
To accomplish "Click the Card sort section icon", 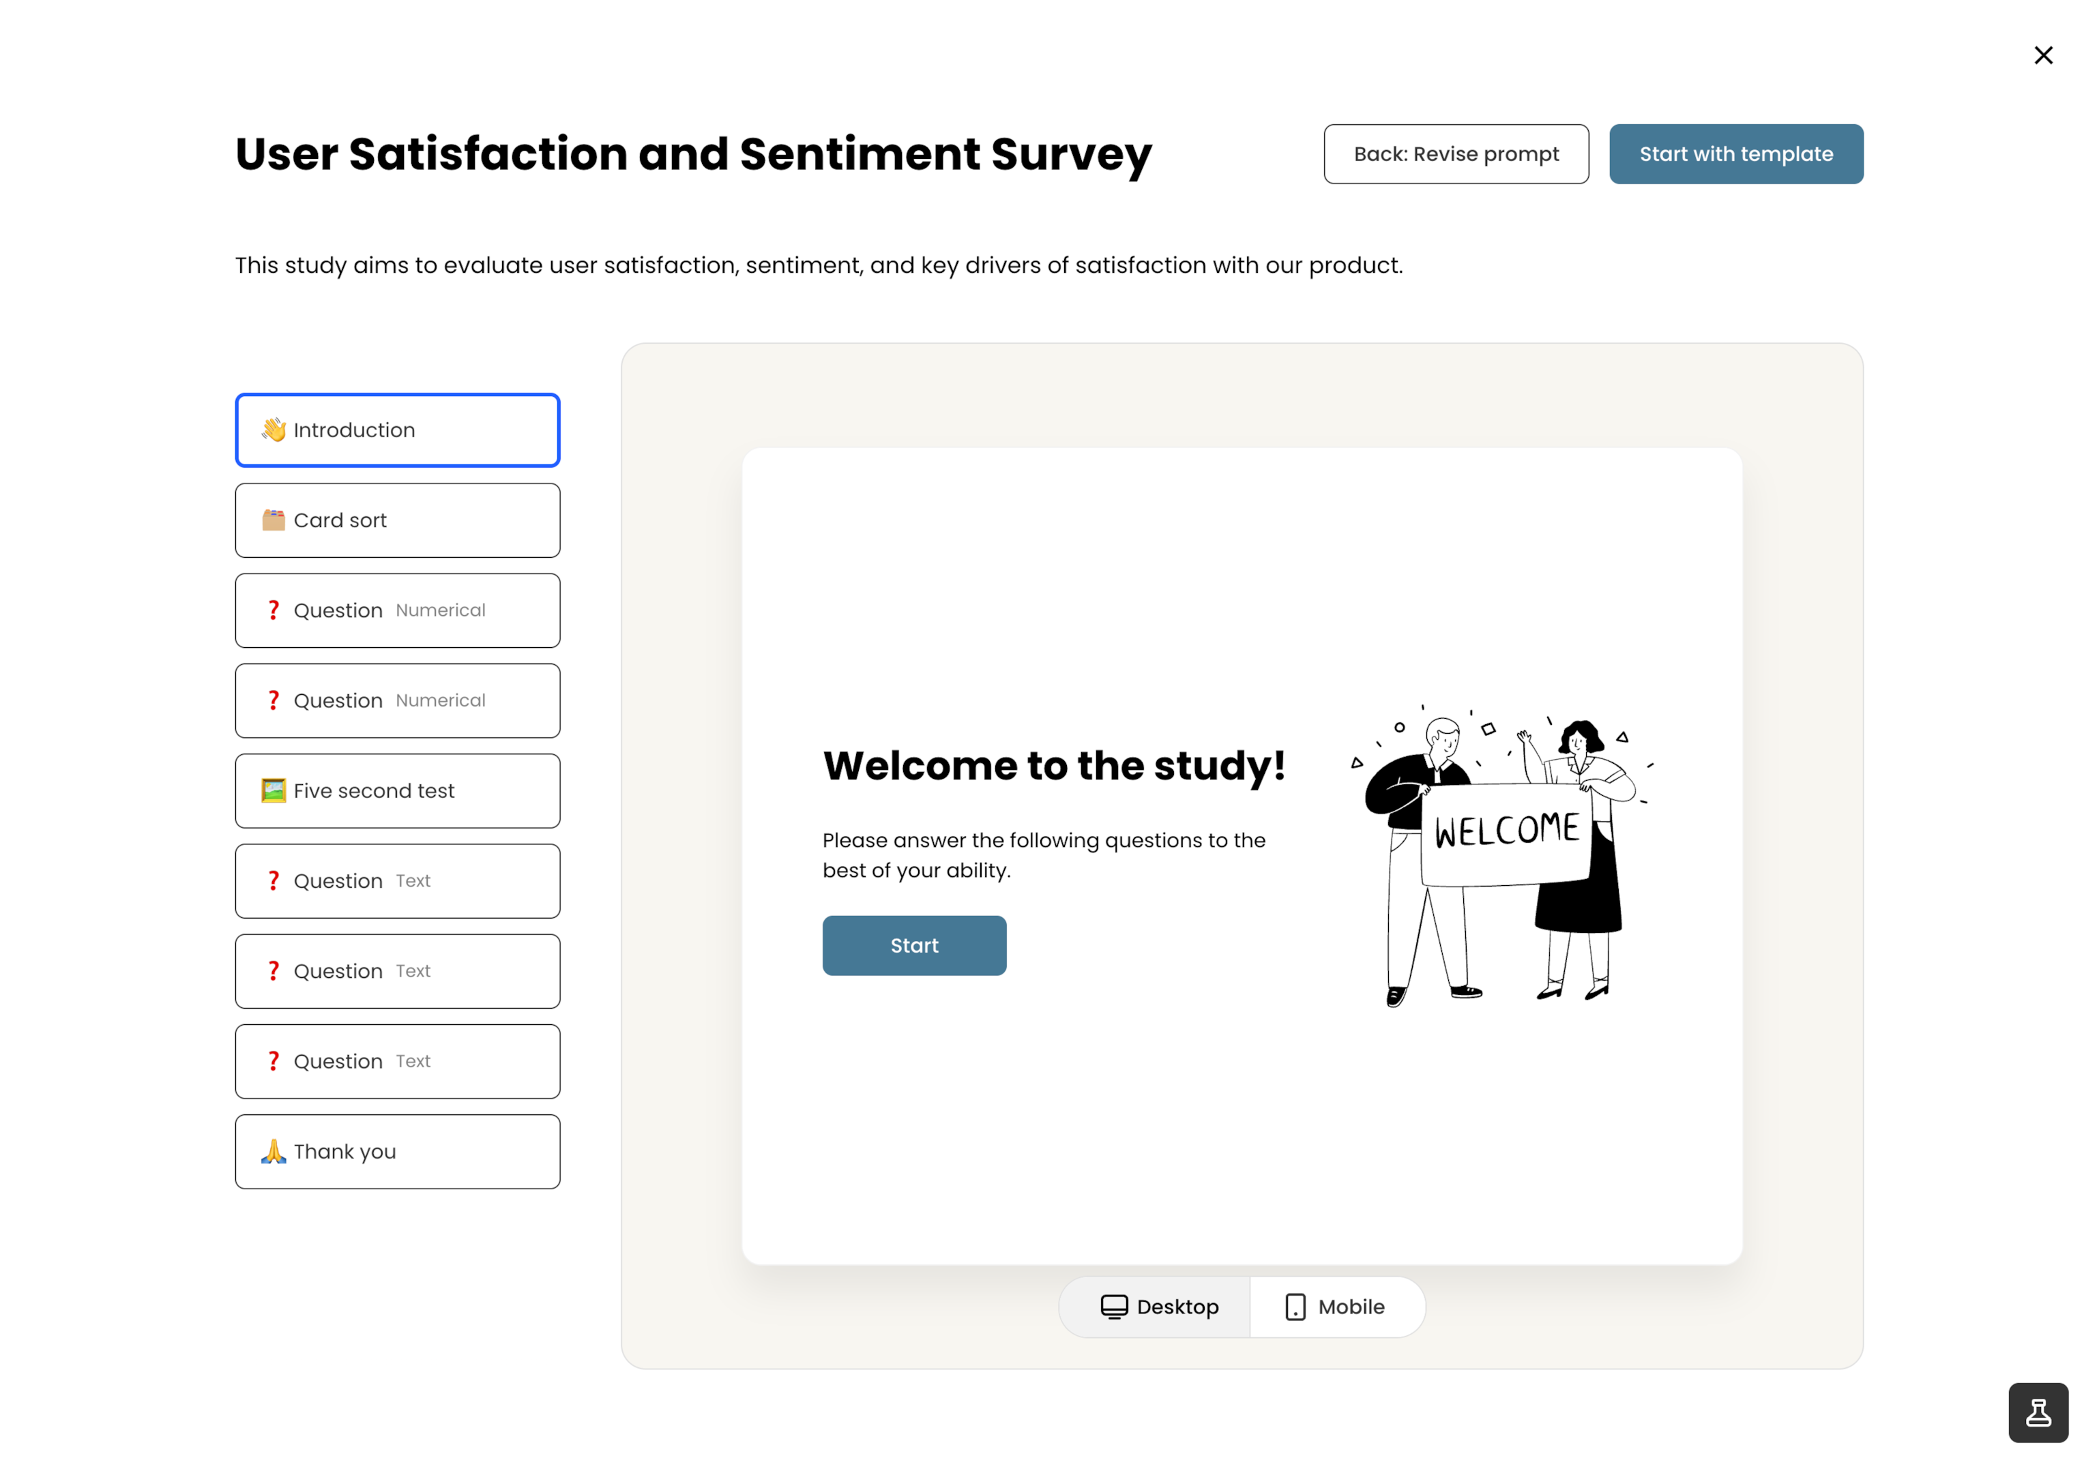I will tap(273, 520).
